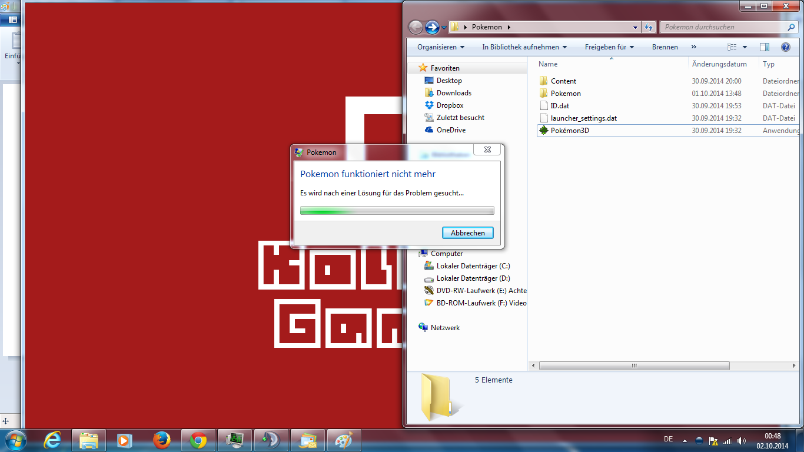Sort files by the Name column header
Screen dimensions: 804x452
[609, 64]
